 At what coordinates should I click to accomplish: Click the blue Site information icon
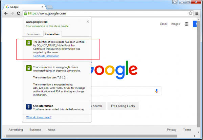(x=29, y=107)
